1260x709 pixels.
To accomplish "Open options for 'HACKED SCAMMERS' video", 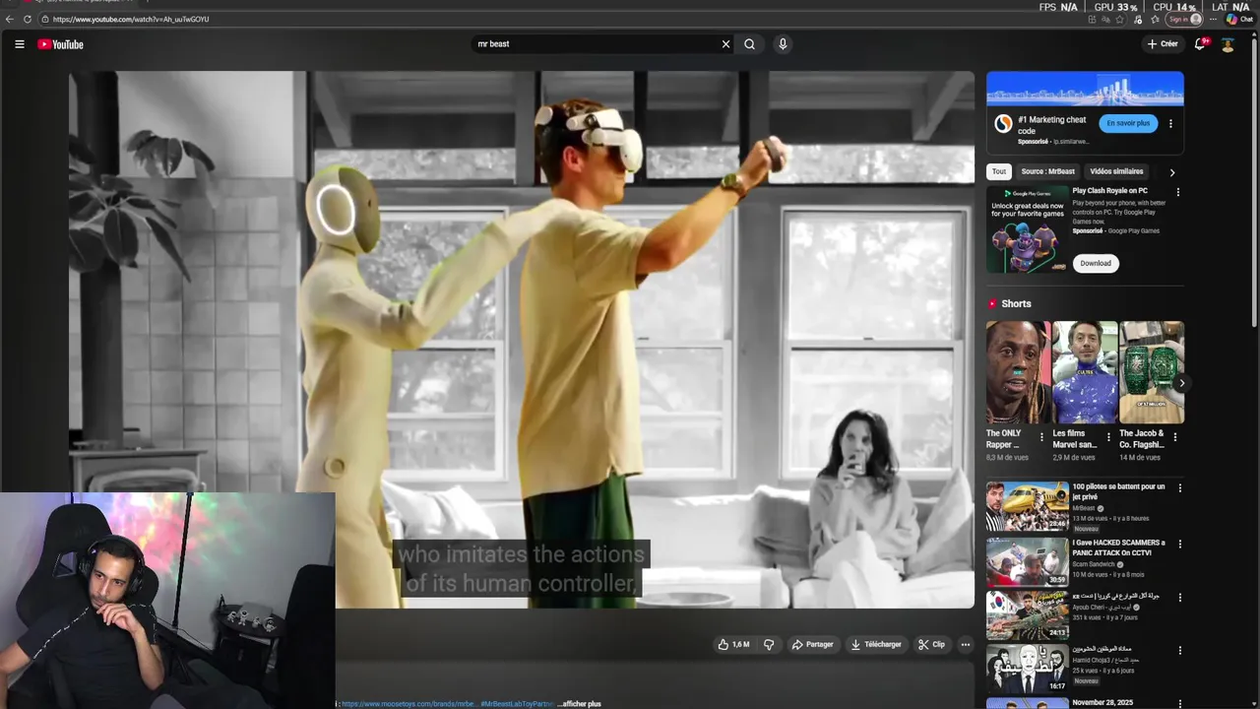I will pos(1180,544).
